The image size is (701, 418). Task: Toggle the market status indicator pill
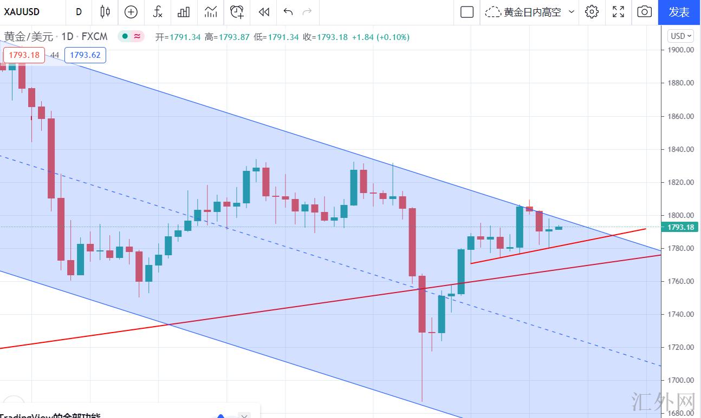click(132, 37)
